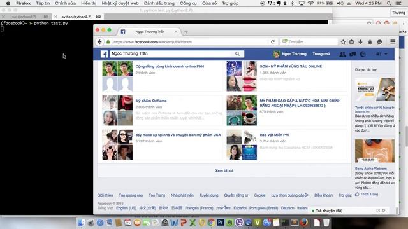This screenshot has height=229, width=408.
Task: Open Launchpad from the dock
Action: 91,223
